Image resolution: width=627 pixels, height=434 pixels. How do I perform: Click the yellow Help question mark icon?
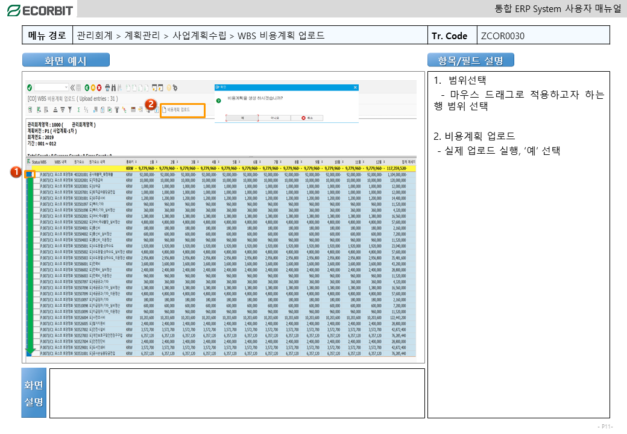point(169,87)
